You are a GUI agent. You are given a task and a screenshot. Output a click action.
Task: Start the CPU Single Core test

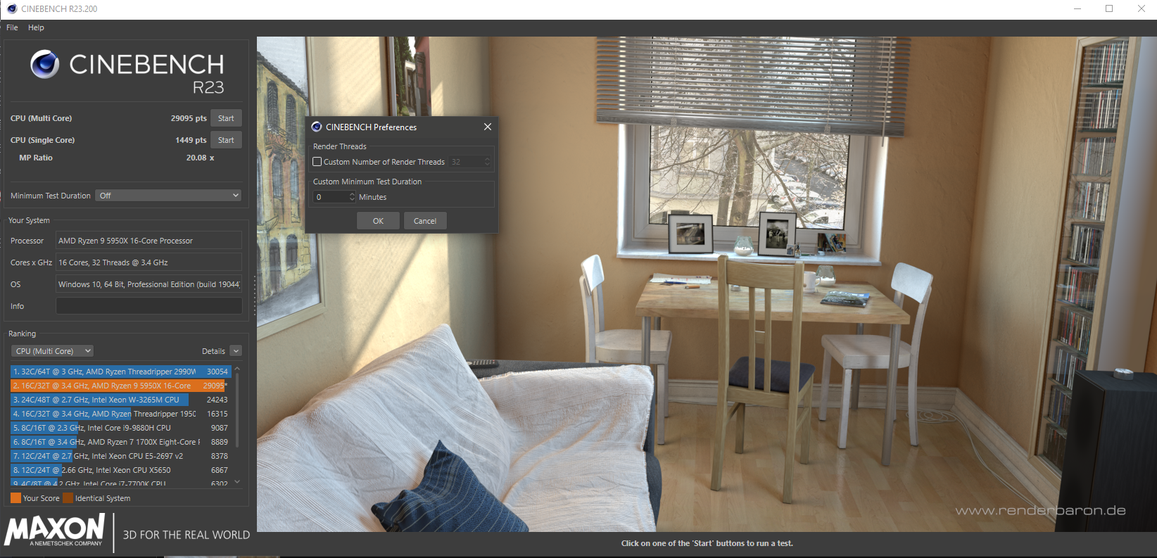tap(226, 140)
